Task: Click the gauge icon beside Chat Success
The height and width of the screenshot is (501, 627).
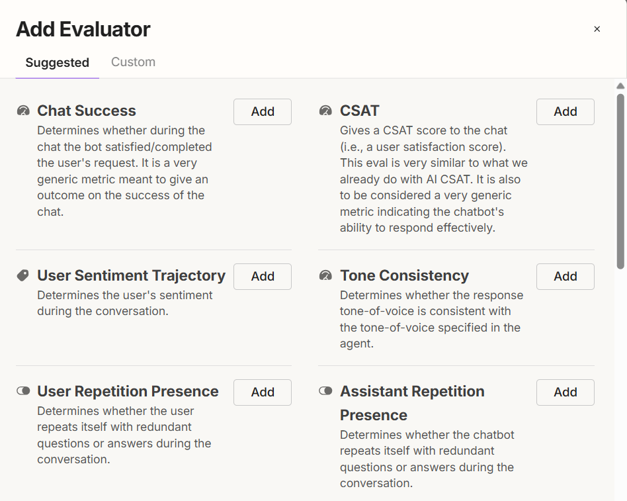Action: tap(23, 111)
